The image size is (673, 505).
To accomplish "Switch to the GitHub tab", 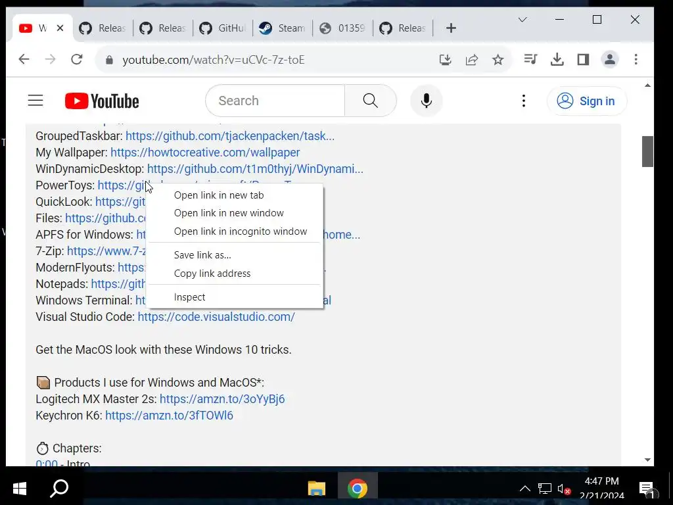I will 223,28.
